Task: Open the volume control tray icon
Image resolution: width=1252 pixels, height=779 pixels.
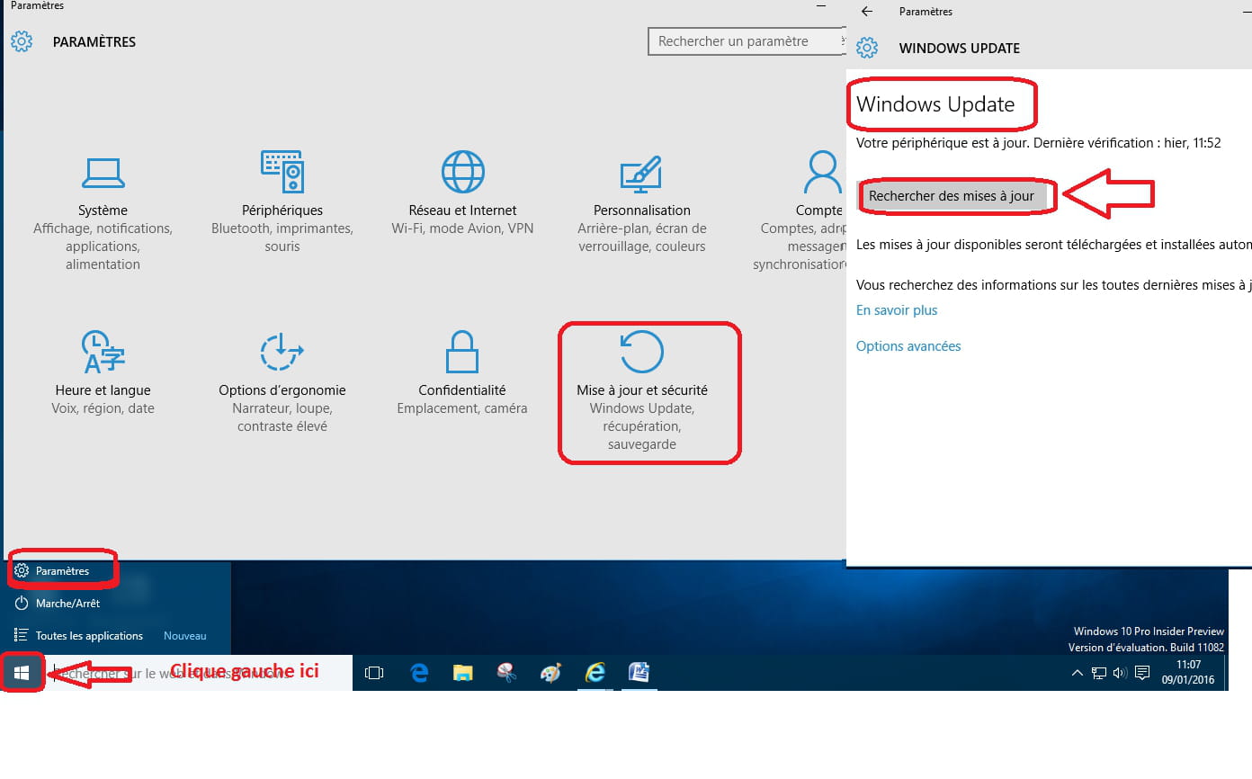Action: point(1120,673)
